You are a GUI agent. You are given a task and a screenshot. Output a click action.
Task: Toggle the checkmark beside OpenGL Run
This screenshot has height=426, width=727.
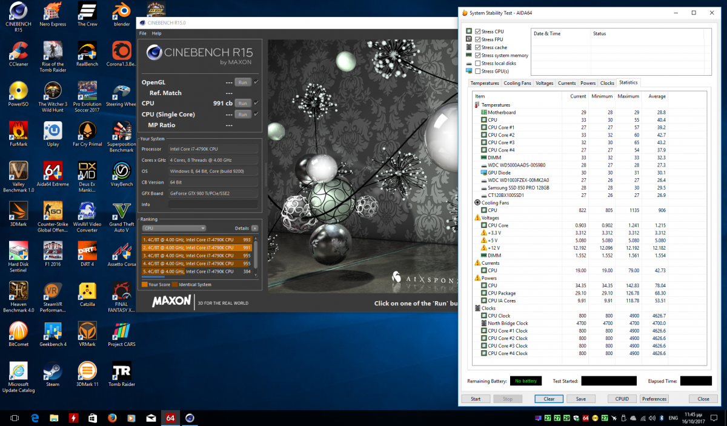coord(256,82)
